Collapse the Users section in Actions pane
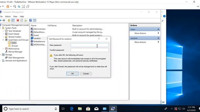 click(158, 29)
